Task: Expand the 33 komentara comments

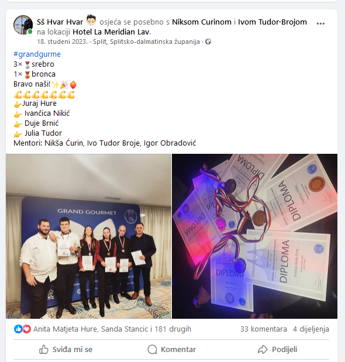Action: (264, 329)
